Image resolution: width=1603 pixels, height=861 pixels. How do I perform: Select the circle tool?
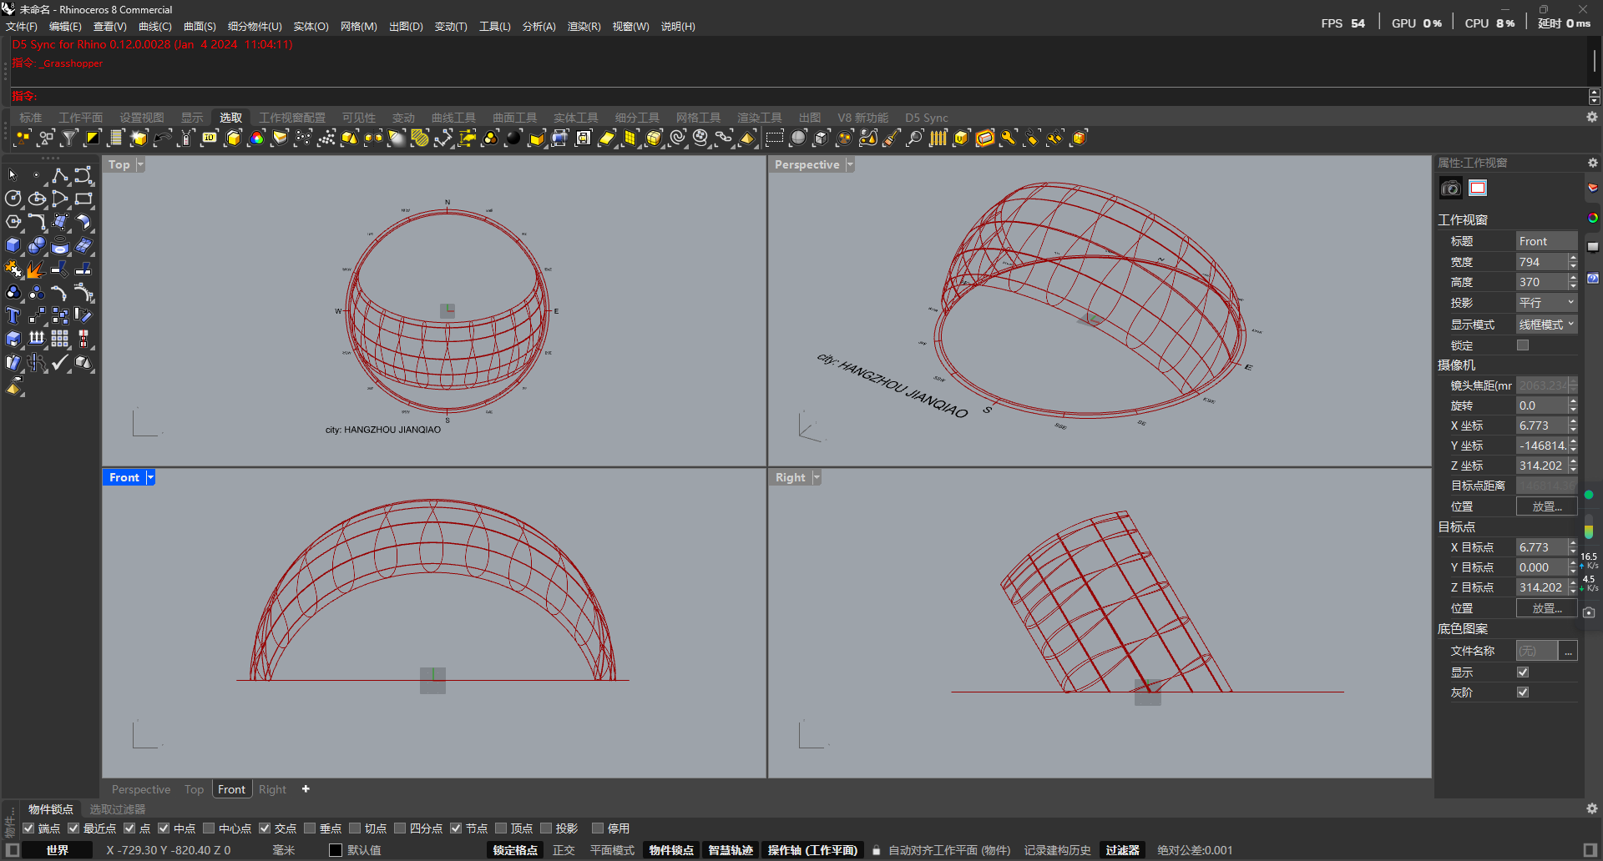click(13, 199)
